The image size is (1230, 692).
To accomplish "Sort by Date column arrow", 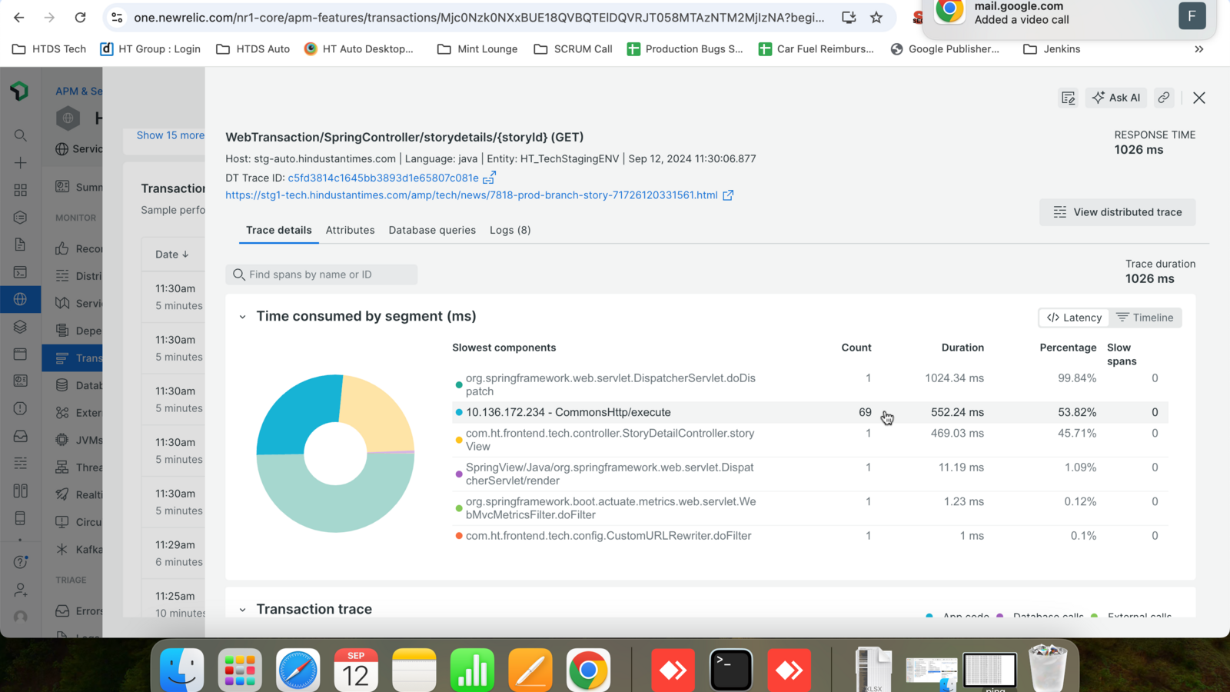I will [x=185, y=255].
